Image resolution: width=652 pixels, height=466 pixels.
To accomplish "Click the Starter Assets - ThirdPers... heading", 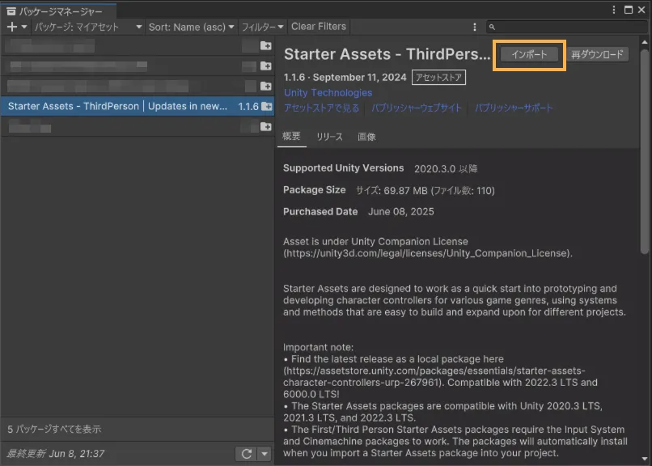I will (x=387, y=54).
